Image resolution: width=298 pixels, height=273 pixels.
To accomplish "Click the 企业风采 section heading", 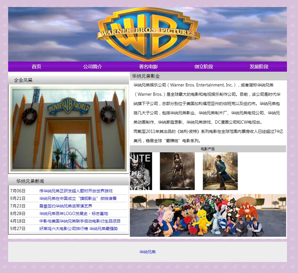I will point(23,80).
